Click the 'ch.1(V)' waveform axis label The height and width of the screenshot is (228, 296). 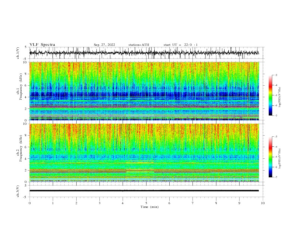coord(18,53)
